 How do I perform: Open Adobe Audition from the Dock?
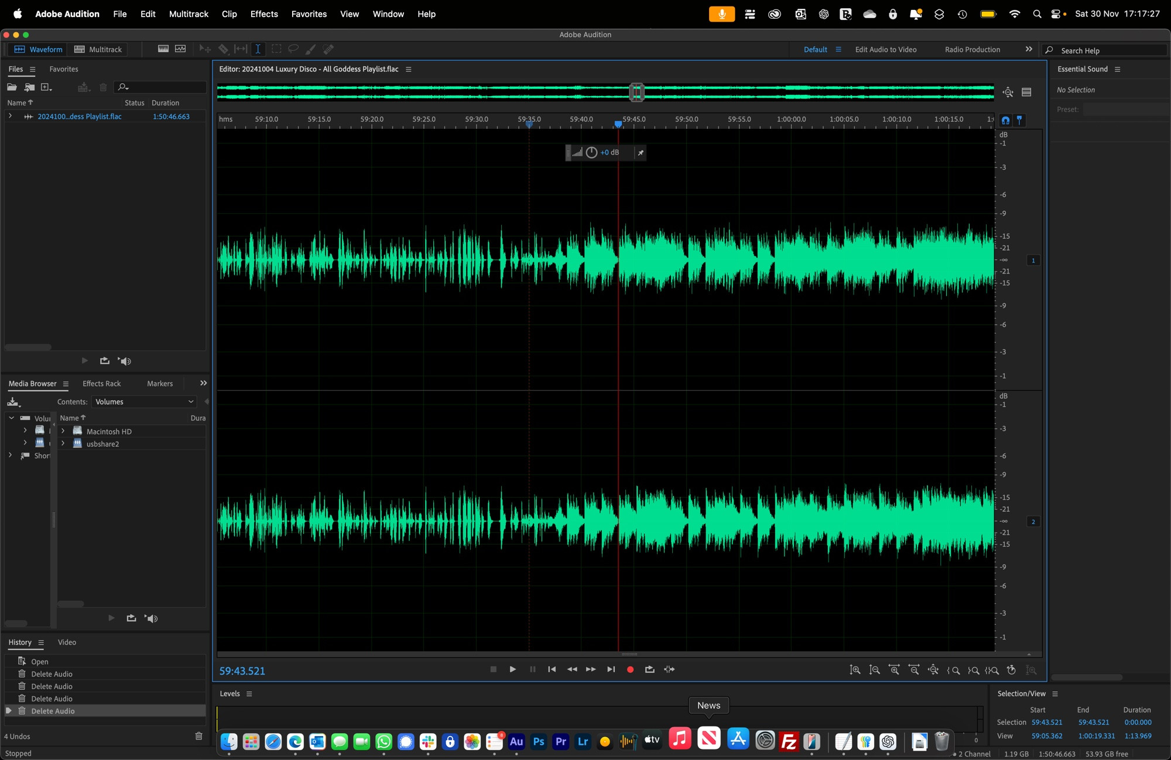pyautogui.click(x=516, y=741)
